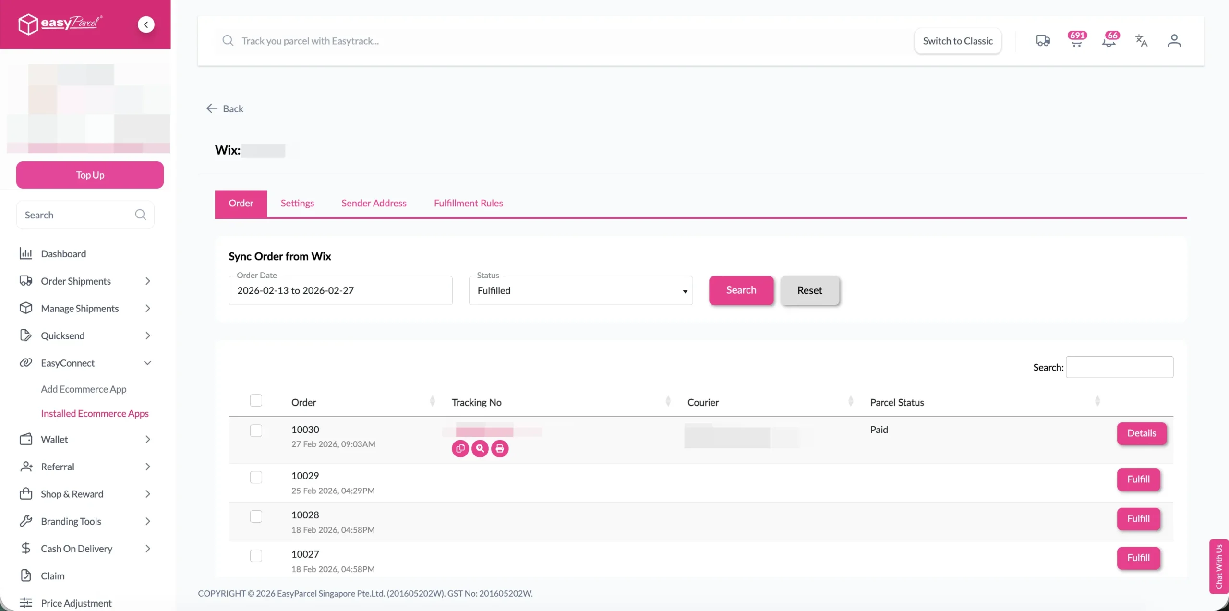
Task: Open the Fulfillment Rules tab
Action: pyautogui.click(x=468, y=203)
